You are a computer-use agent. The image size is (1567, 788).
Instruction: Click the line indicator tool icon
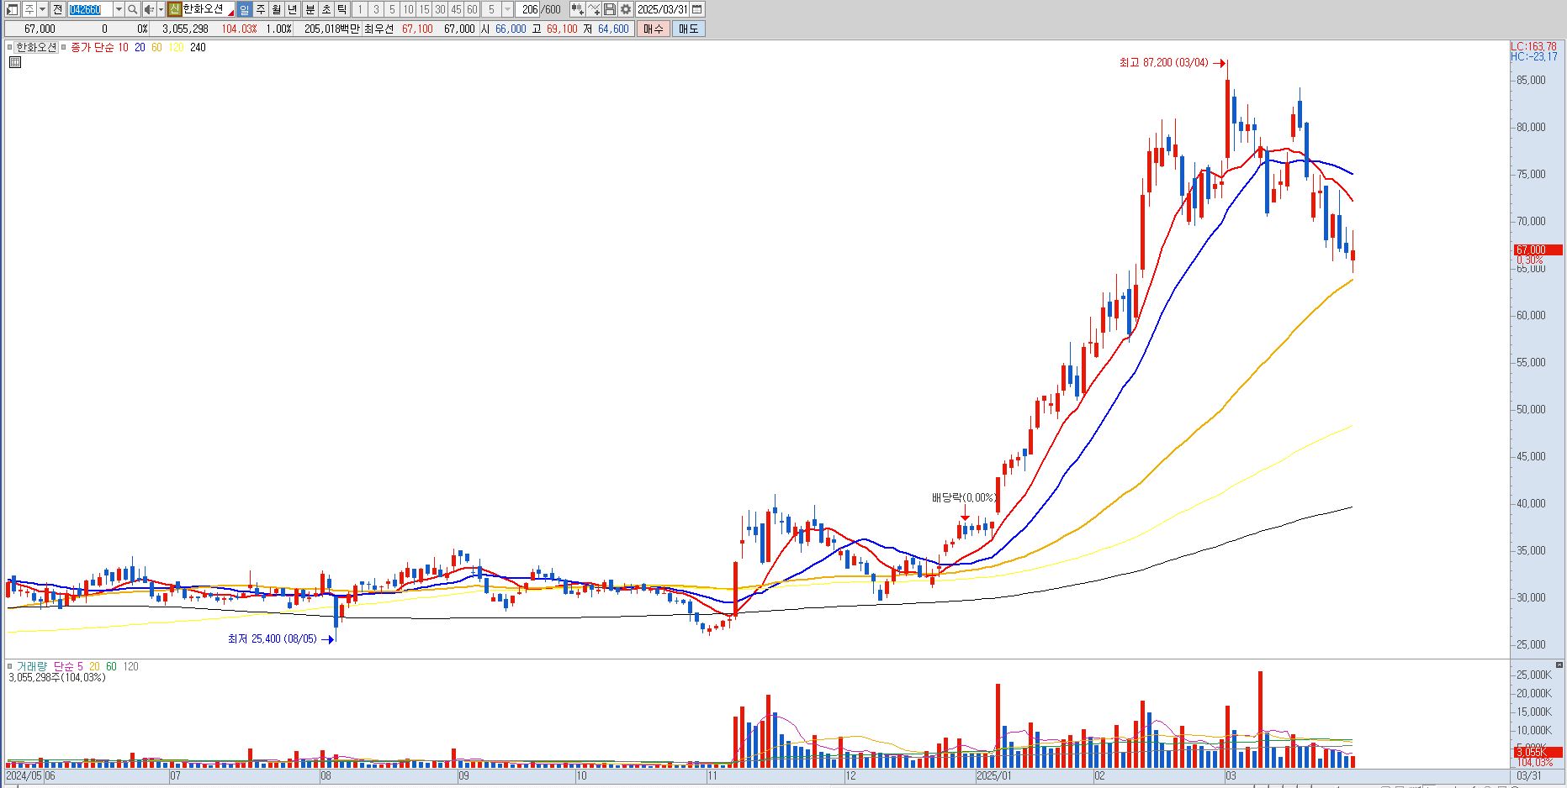point(594,9)
